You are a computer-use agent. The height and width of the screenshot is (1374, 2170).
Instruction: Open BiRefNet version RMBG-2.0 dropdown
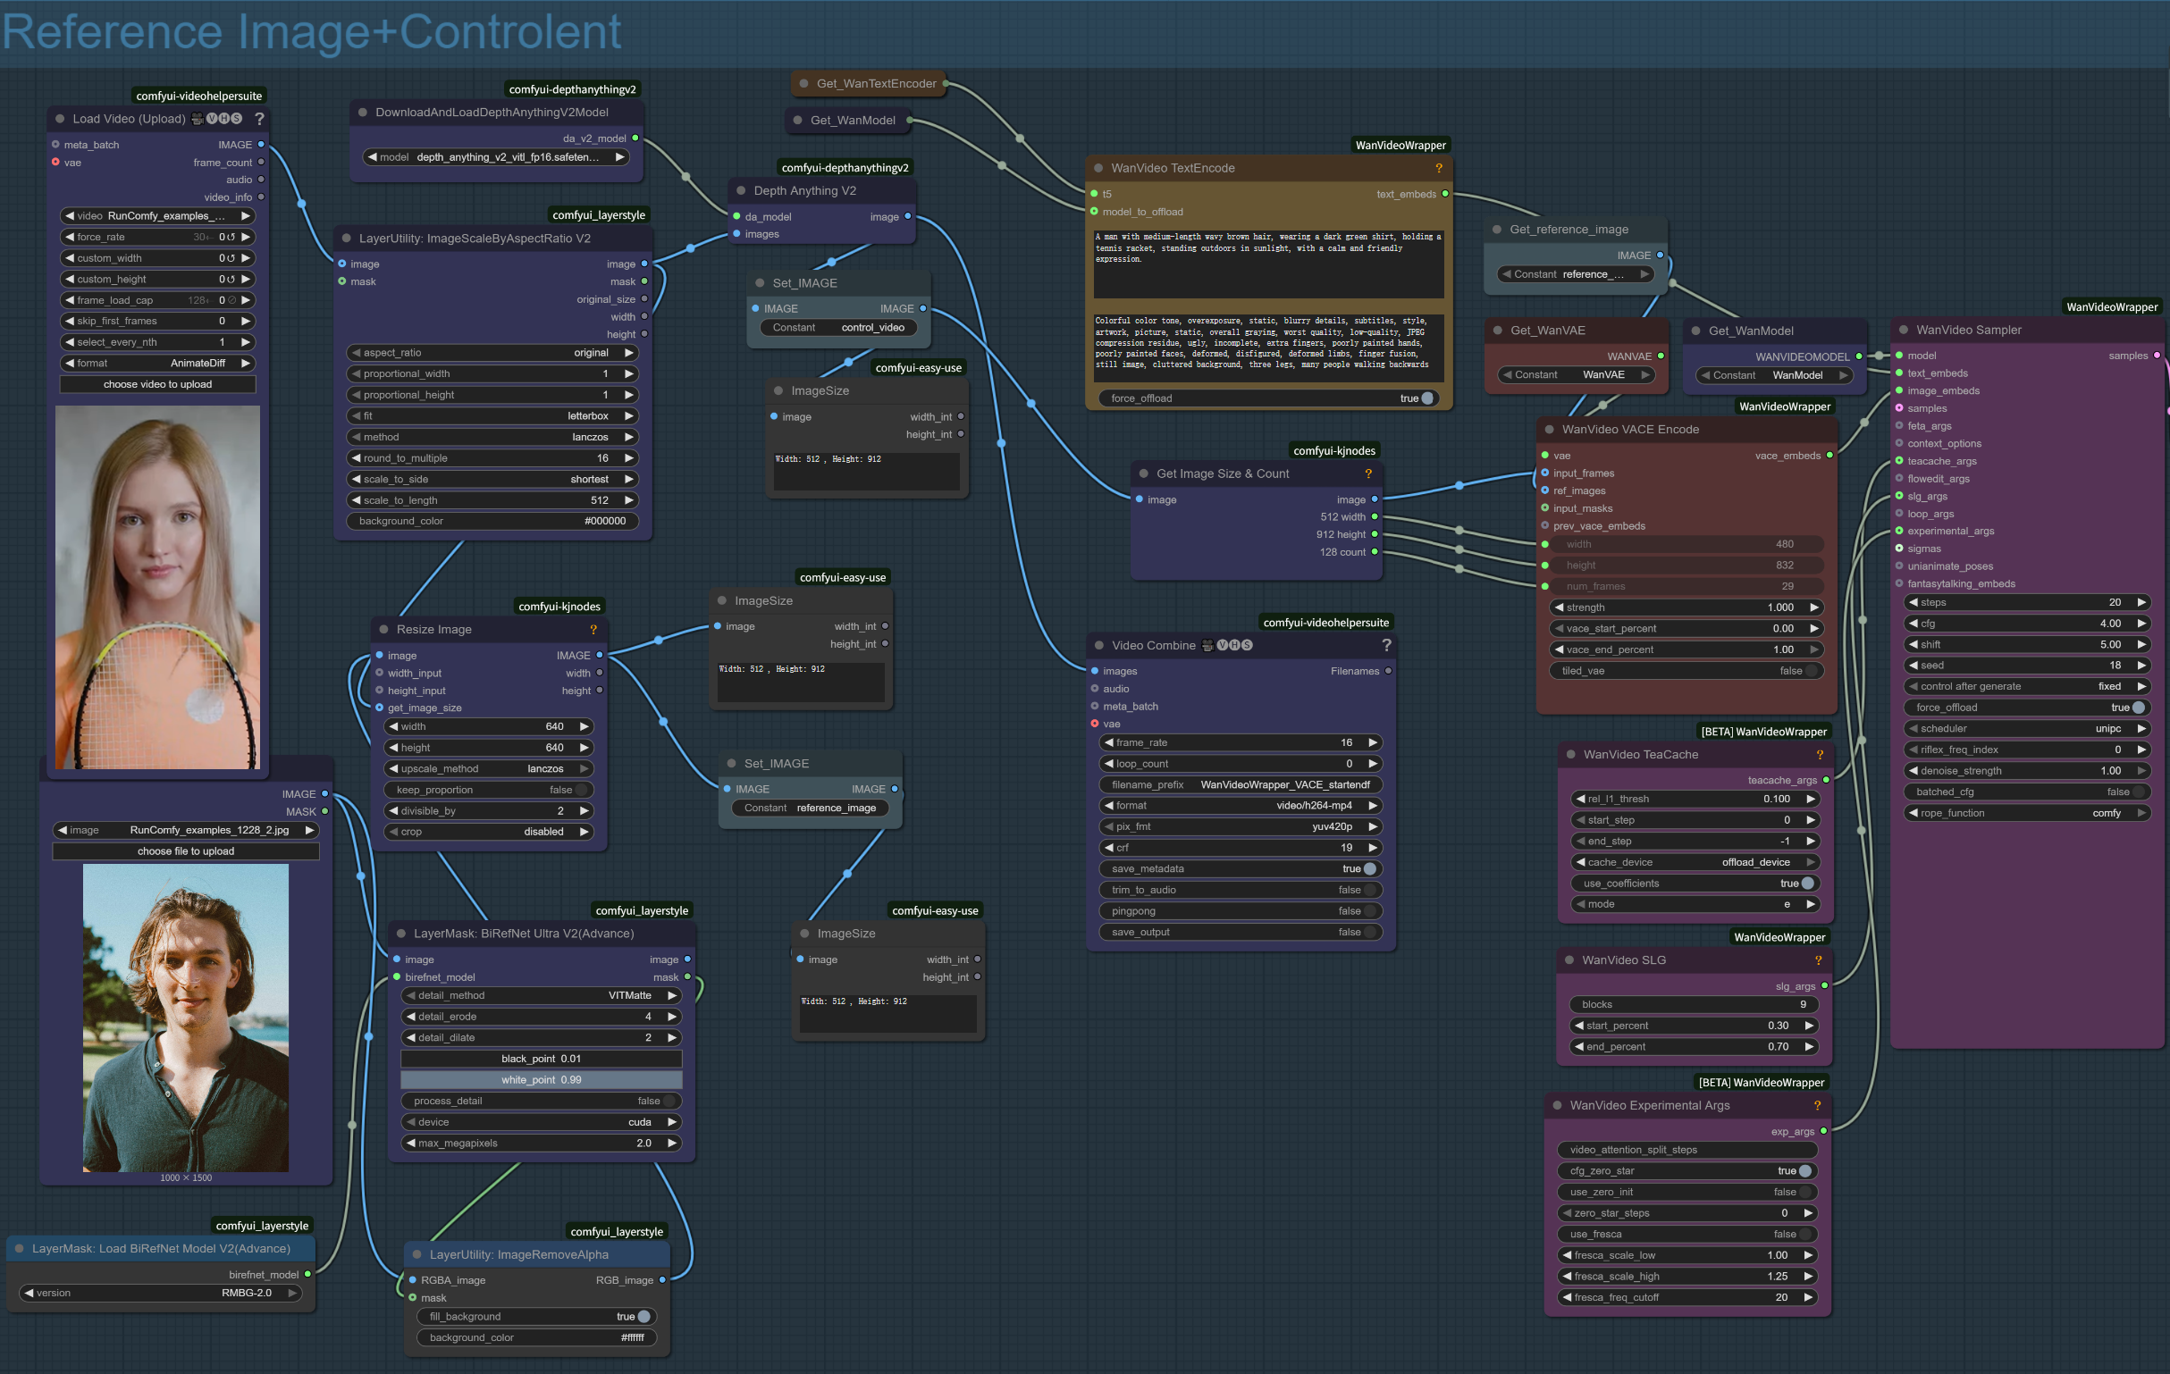pyautogui.click(x=160, y=1293)
